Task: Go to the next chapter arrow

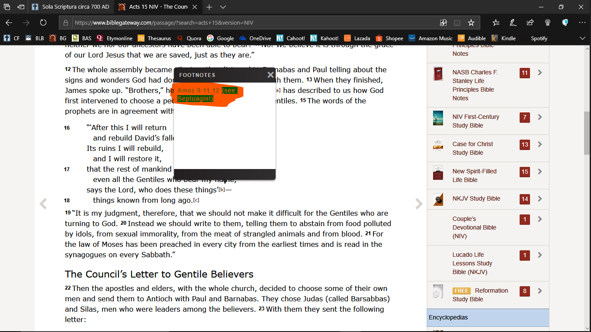Action: [418, 204]
